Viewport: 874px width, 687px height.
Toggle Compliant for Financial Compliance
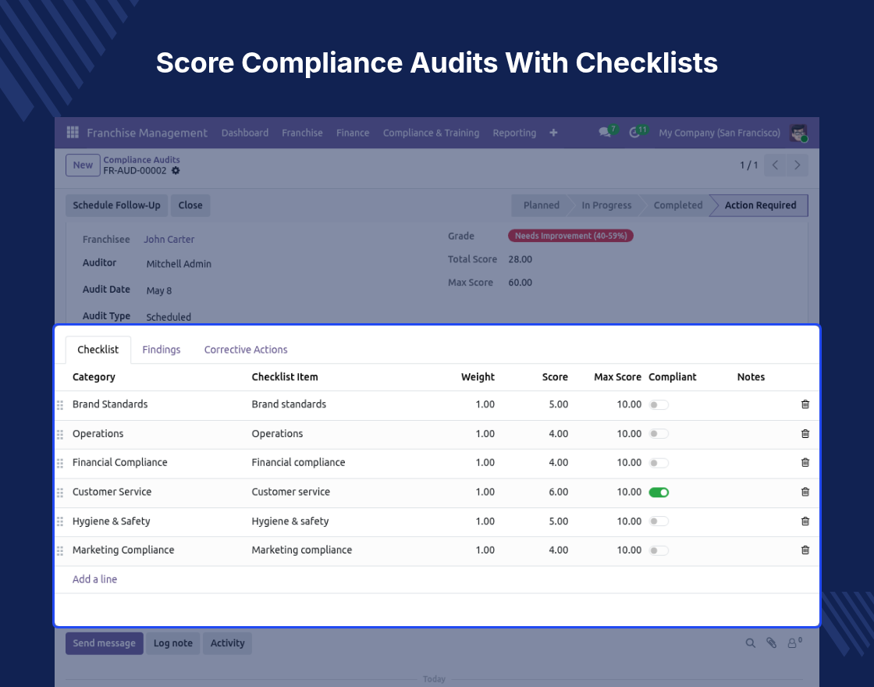(x=659, y=463)
